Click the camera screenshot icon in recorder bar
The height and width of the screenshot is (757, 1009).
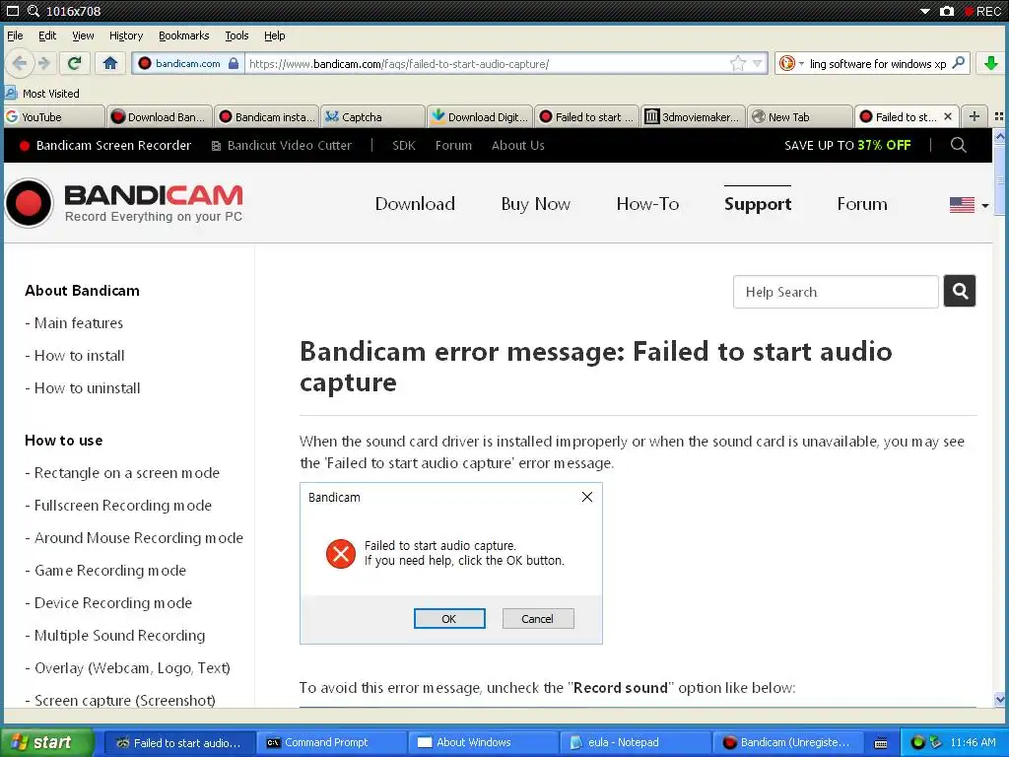(946, 11)
